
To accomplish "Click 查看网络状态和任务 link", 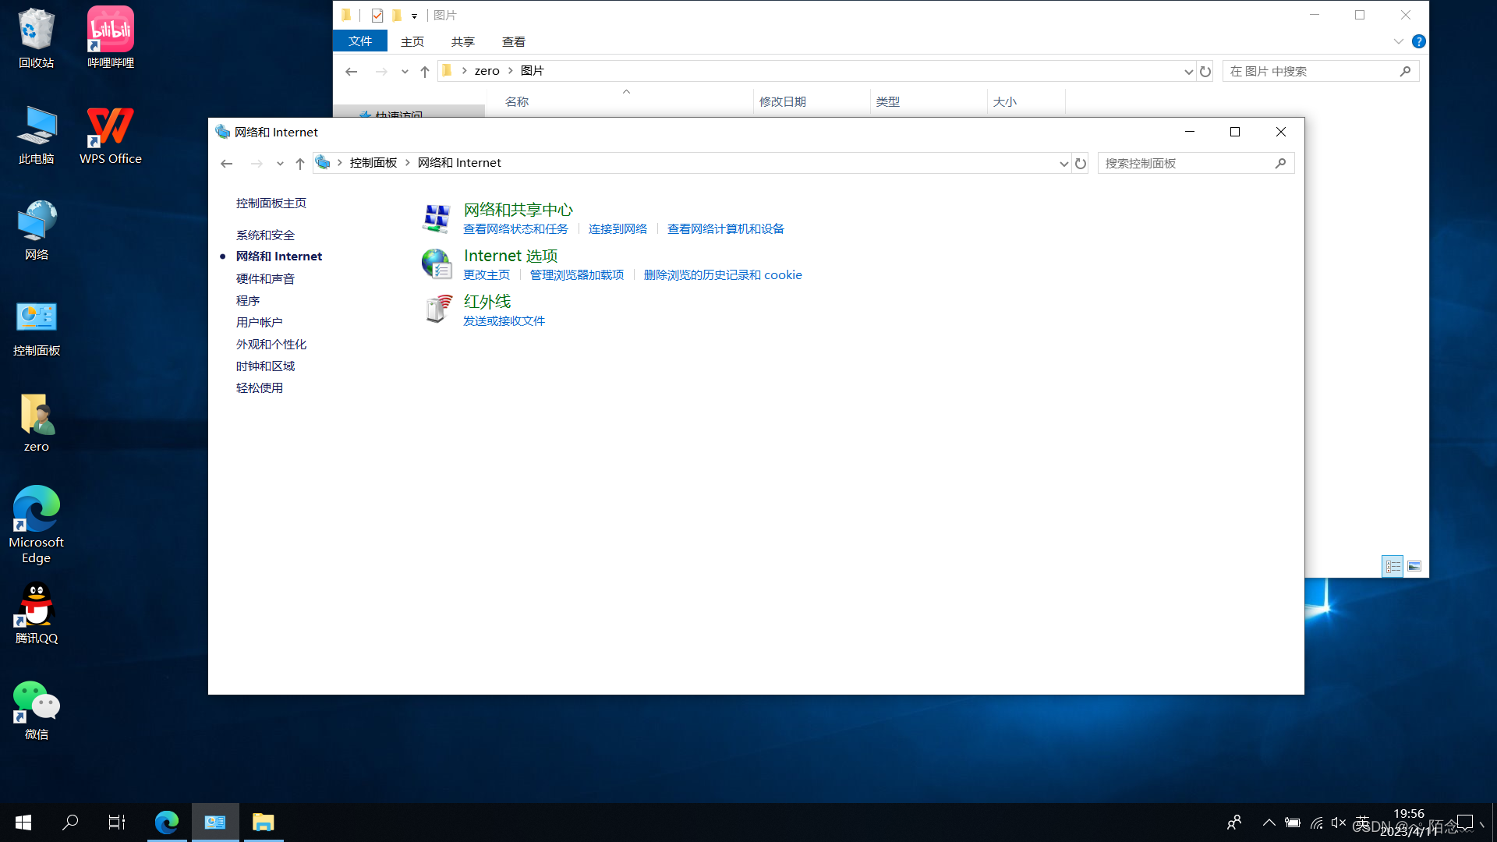I will pyautogui.click(x=515, y=229).
